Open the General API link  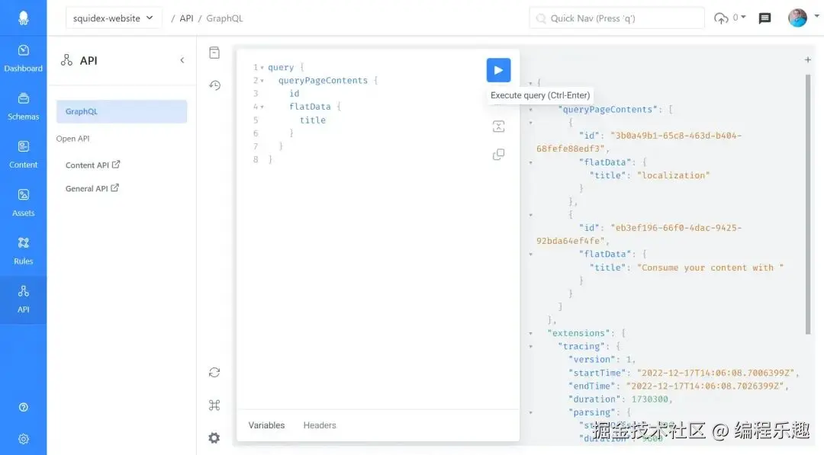pyautogui.click(x=92, y=188)
